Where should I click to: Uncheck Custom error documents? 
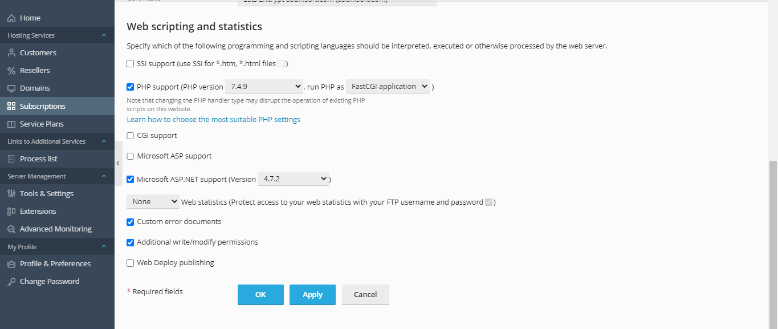point(131,222)
